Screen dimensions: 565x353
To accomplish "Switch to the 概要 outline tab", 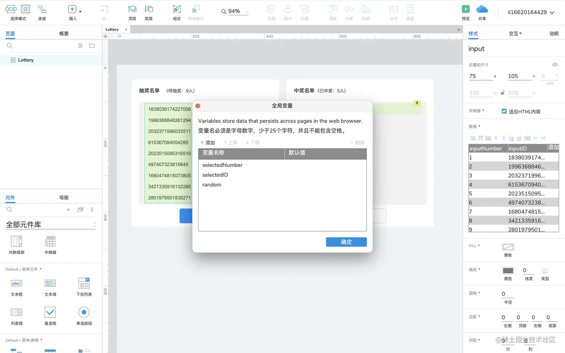I will tap(64, 34).
